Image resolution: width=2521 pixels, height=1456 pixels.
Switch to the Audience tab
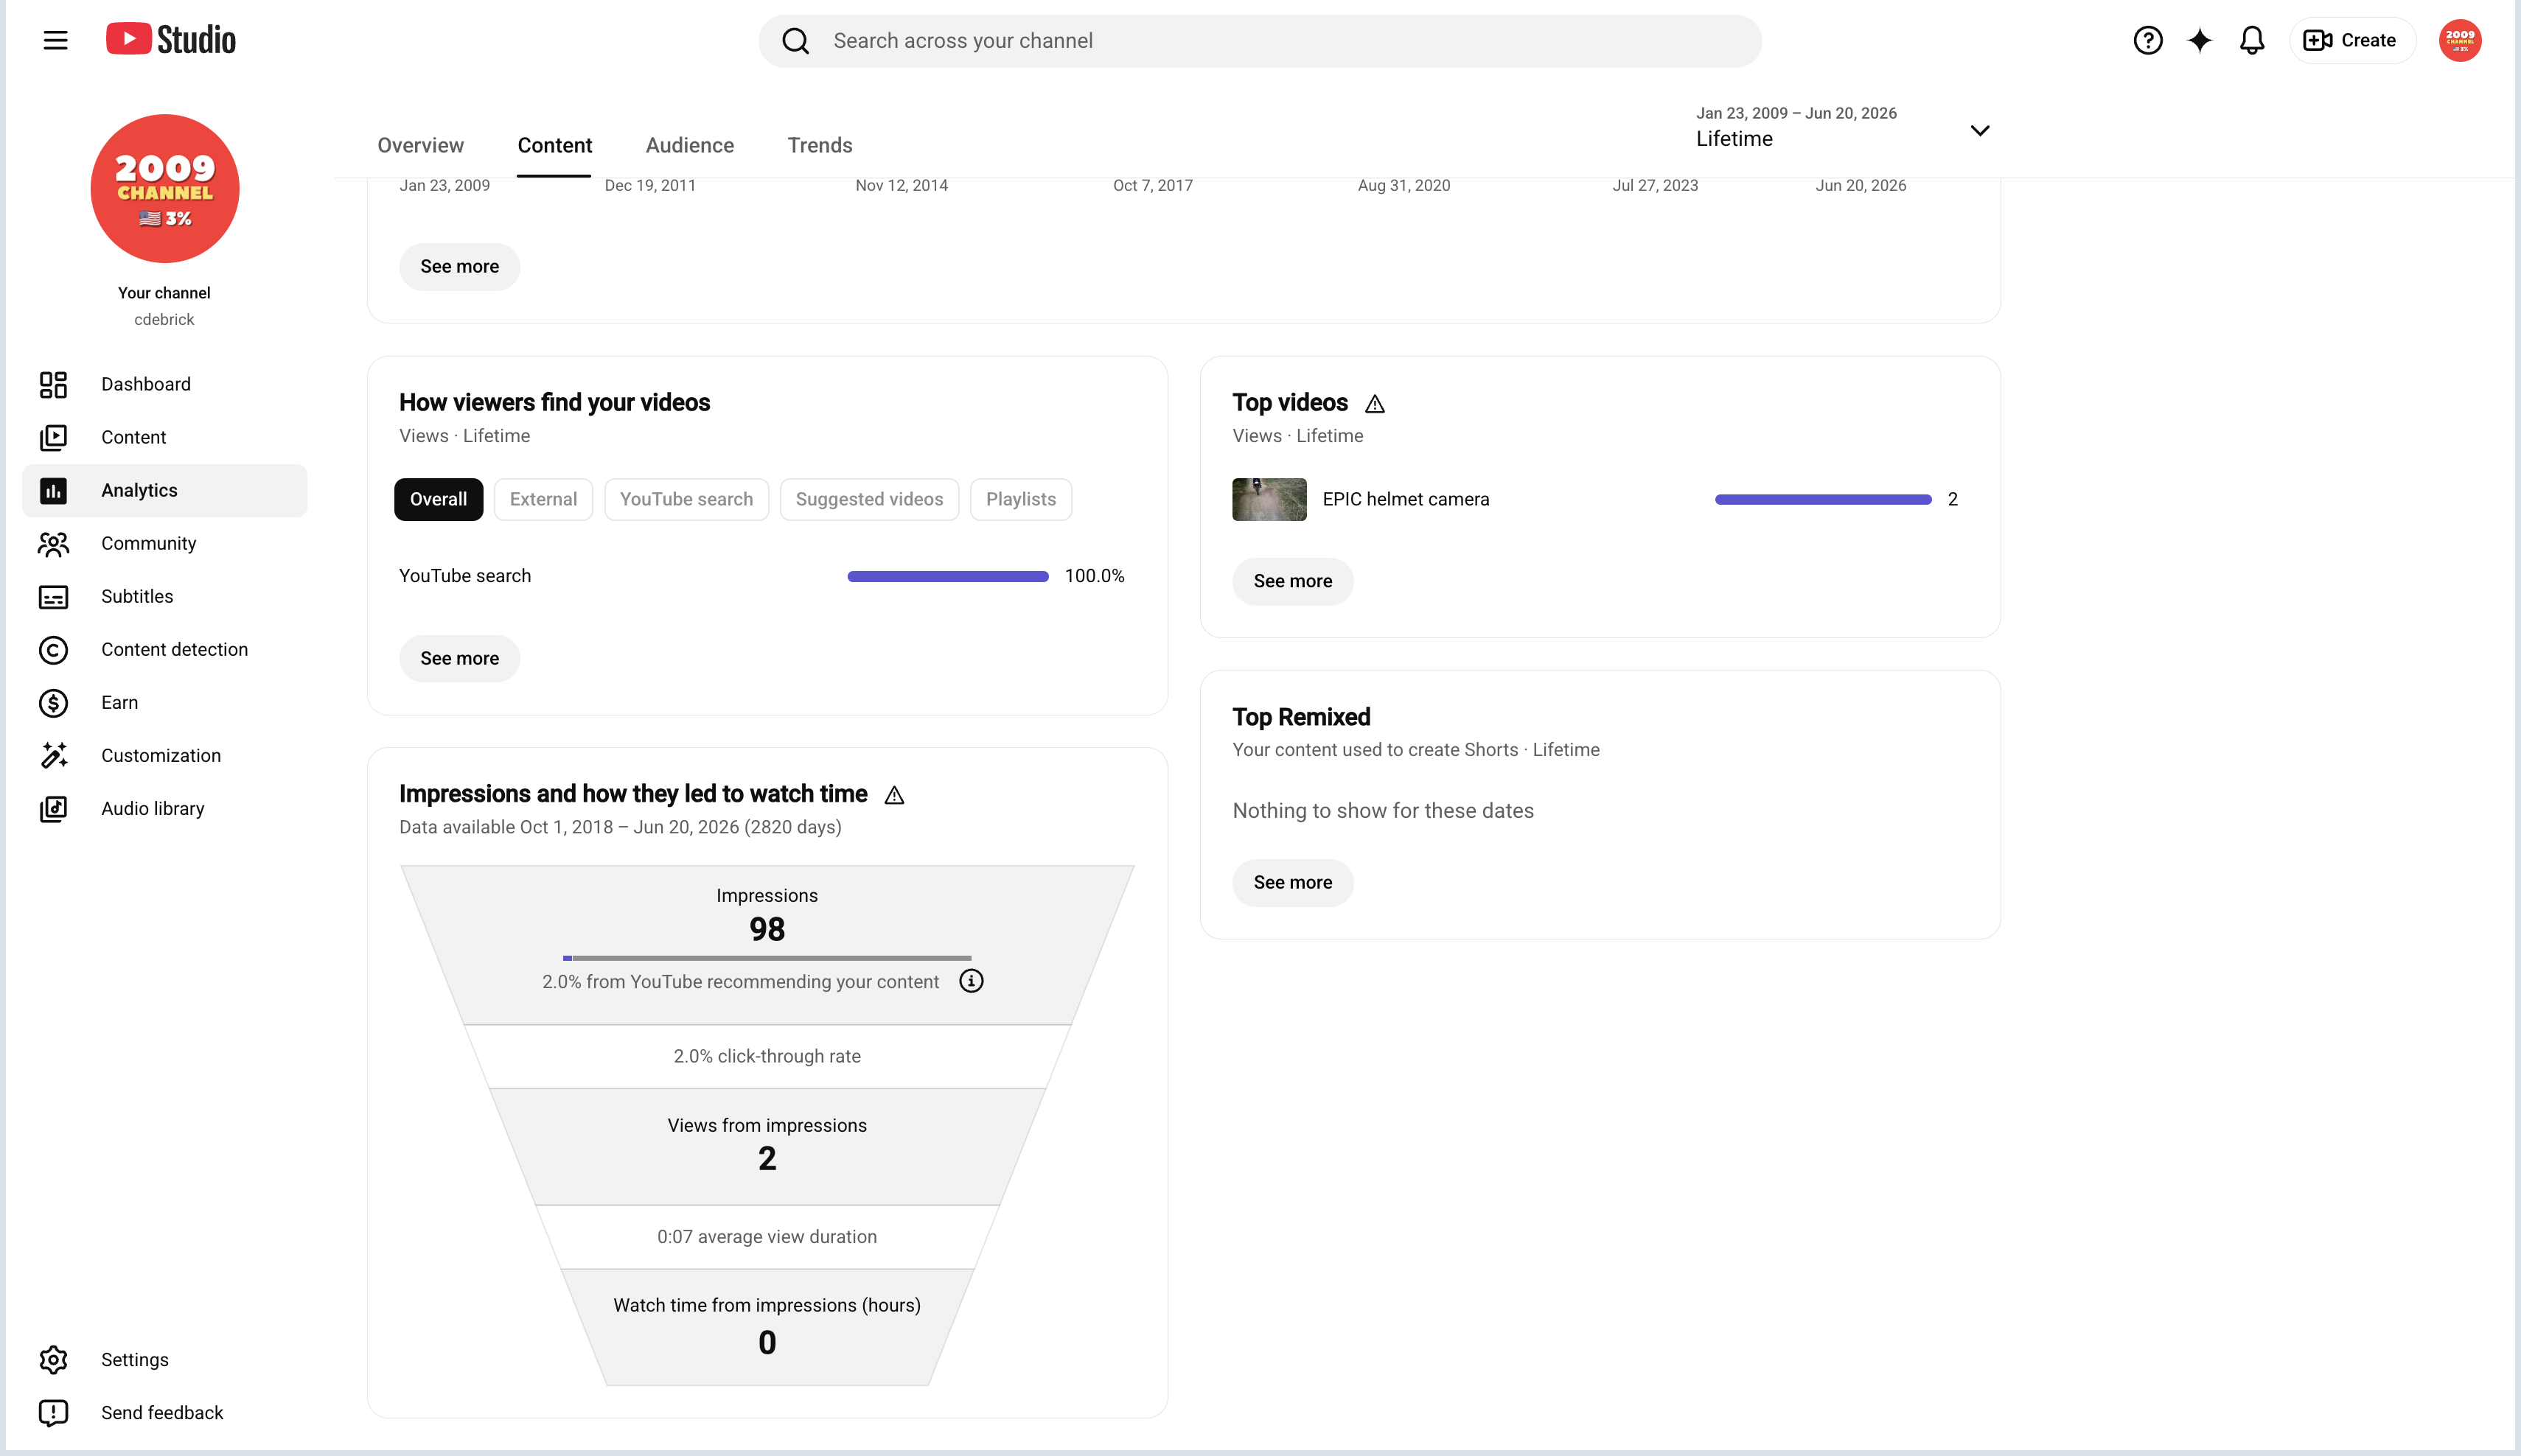689,145
